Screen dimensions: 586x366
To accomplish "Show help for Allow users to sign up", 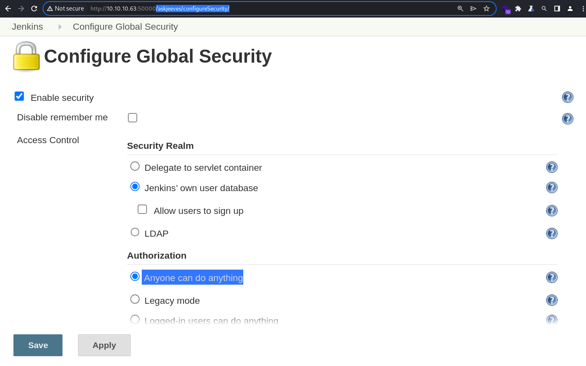I will [x=551, y=211].
